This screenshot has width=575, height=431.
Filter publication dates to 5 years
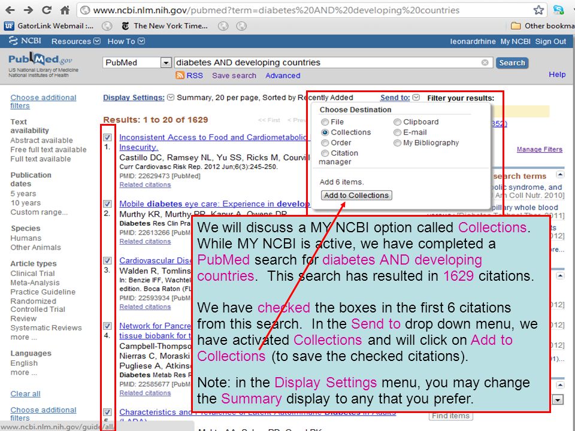point(23,193)
